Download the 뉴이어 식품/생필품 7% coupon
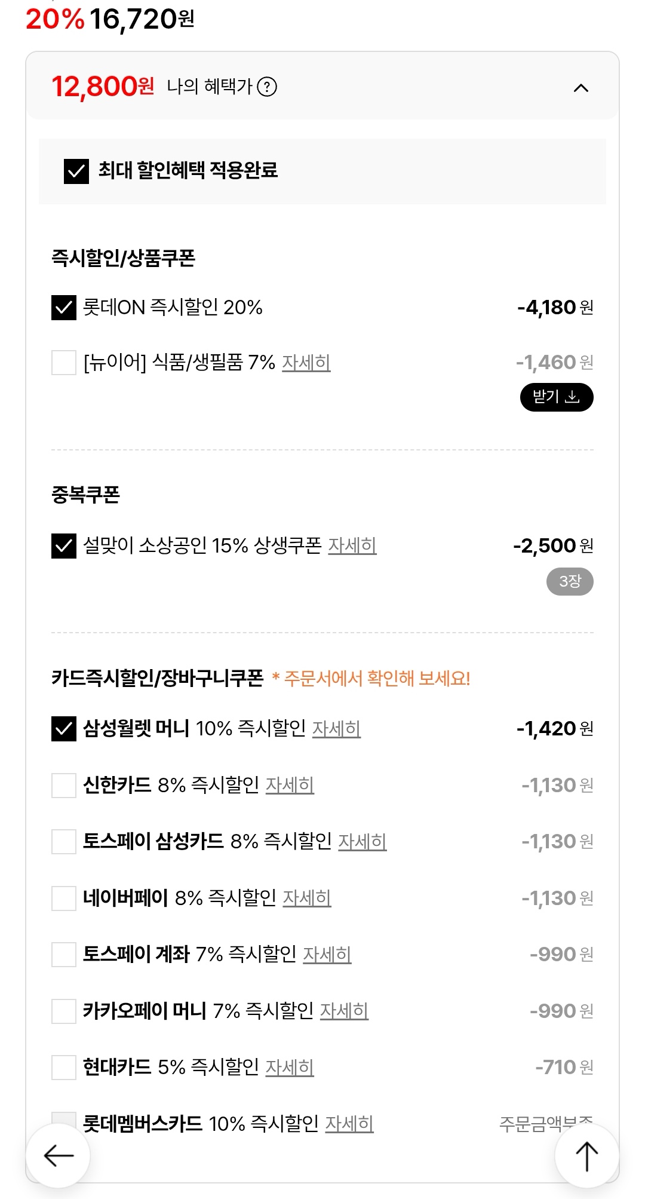This screenshot has height=1199, width=645. coord(556,397)
